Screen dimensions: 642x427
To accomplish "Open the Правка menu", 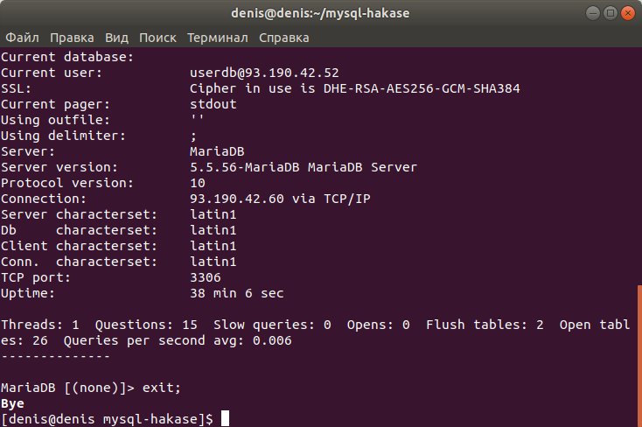I will click(x=72, y=38).
